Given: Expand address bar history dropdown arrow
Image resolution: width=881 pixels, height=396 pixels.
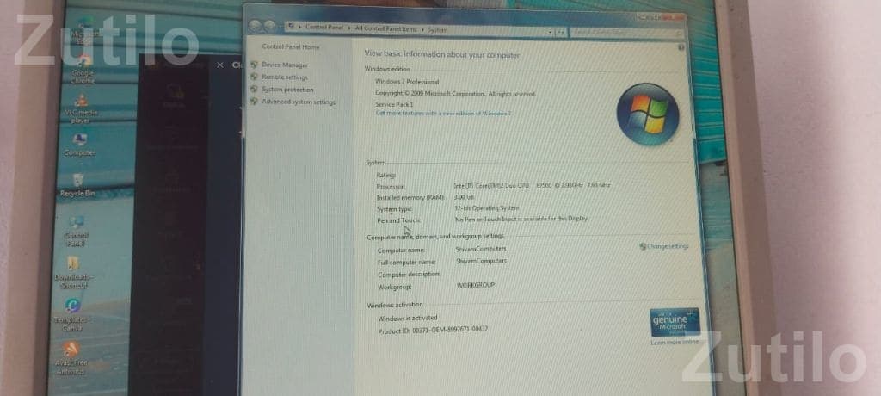Looking at the screenshot, I should (550, 32).
